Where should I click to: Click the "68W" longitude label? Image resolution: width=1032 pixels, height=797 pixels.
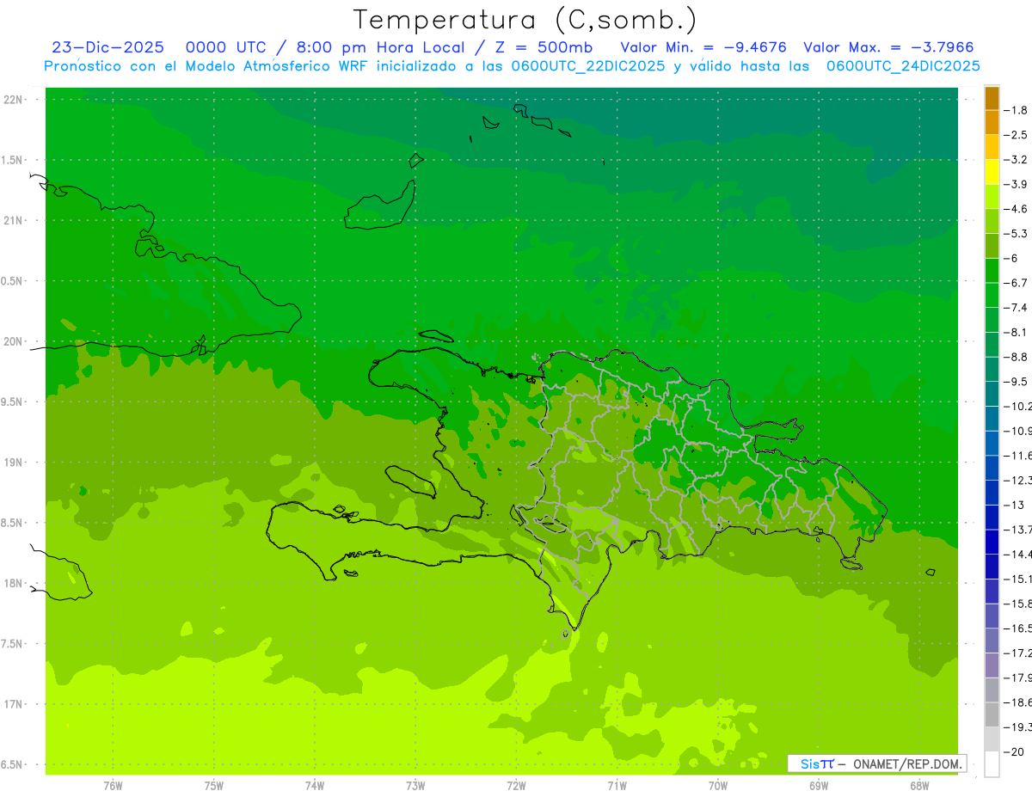point(918,787)
